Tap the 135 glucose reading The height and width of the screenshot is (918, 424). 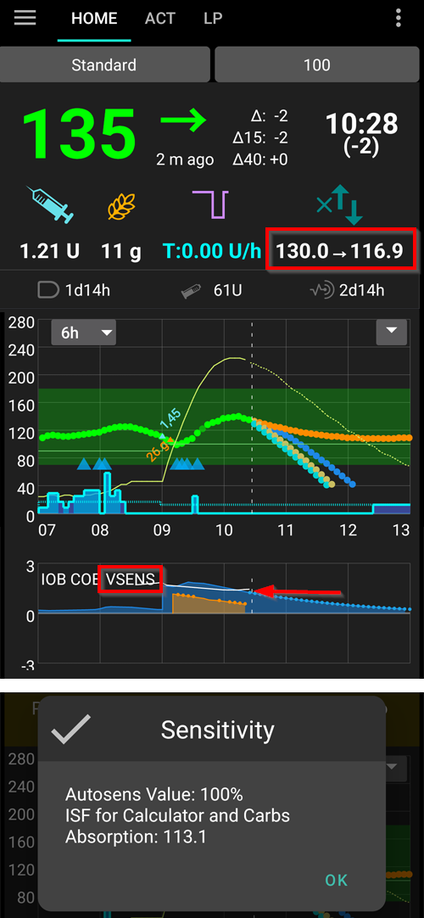click(x=79, y=133)
